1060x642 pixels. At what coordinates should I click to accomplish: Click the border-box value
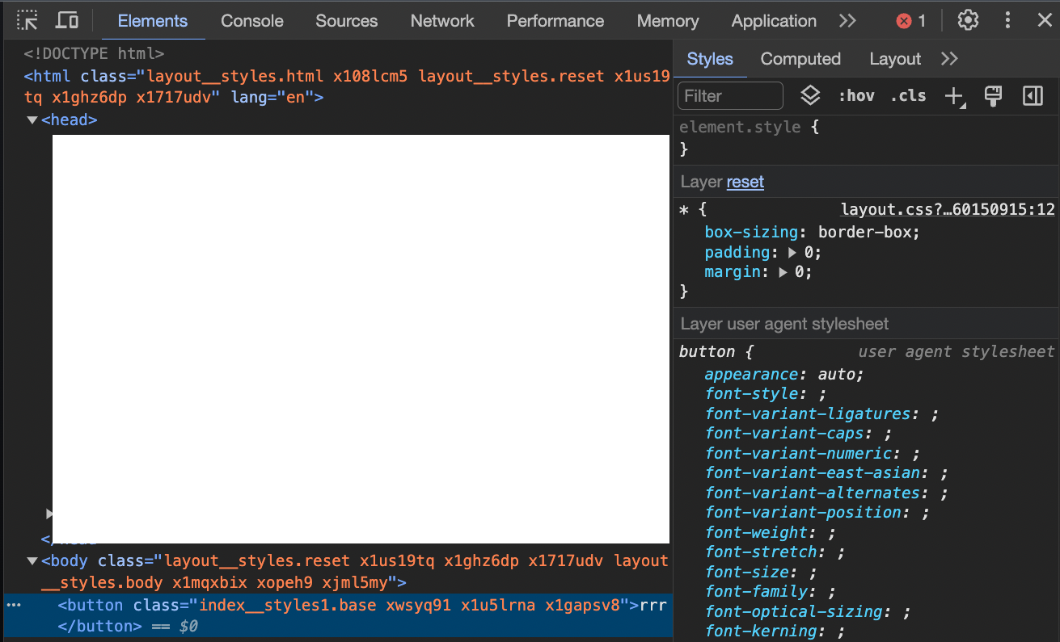864,233
